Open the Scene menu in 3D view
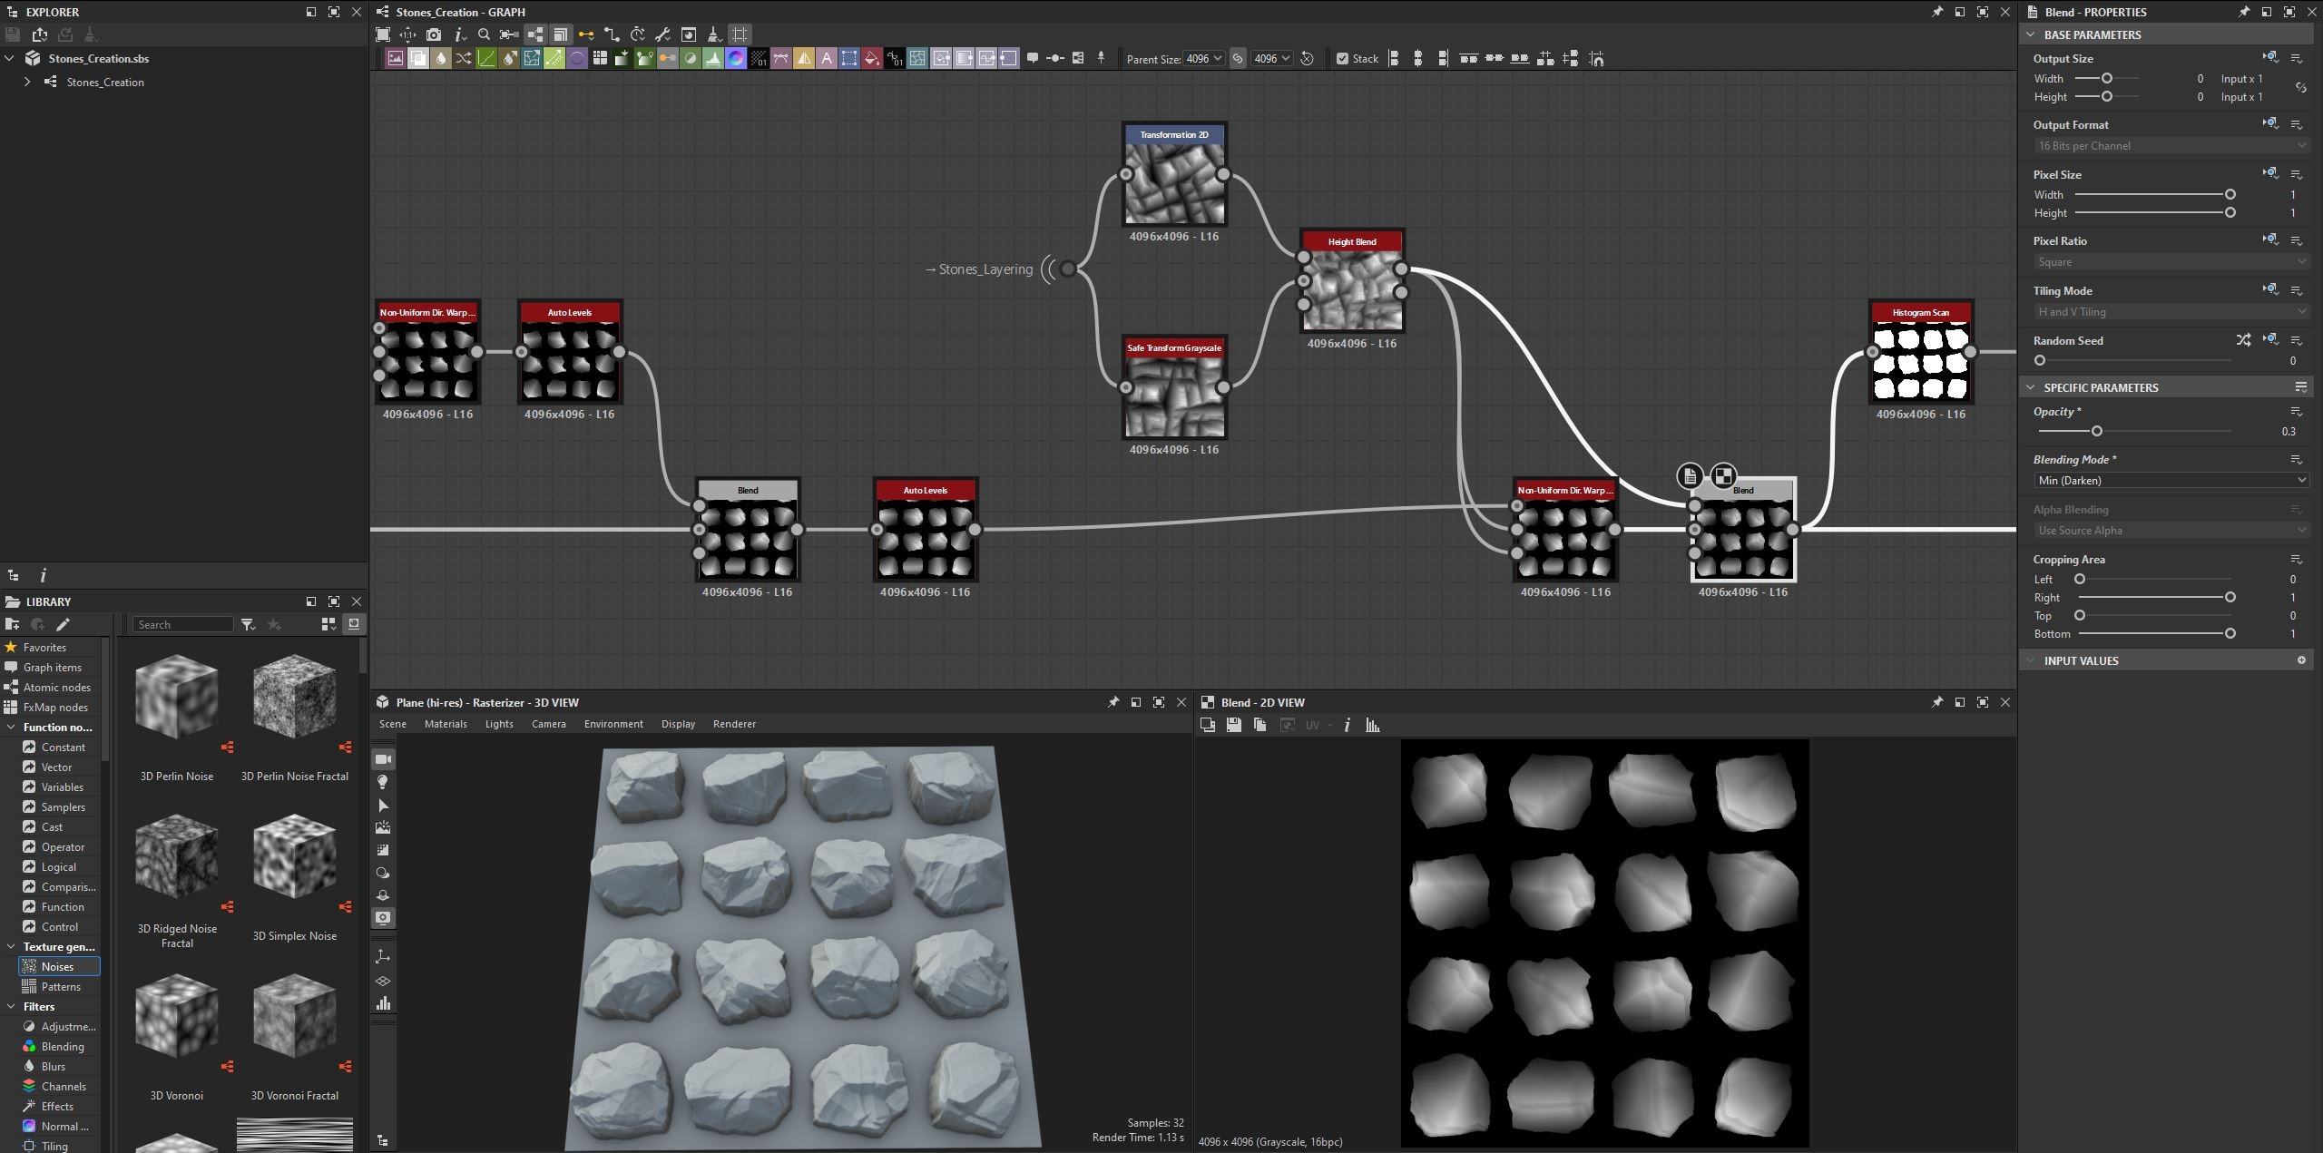The width and height of the screenshot is (2323, 1153). tap(392, 724)
